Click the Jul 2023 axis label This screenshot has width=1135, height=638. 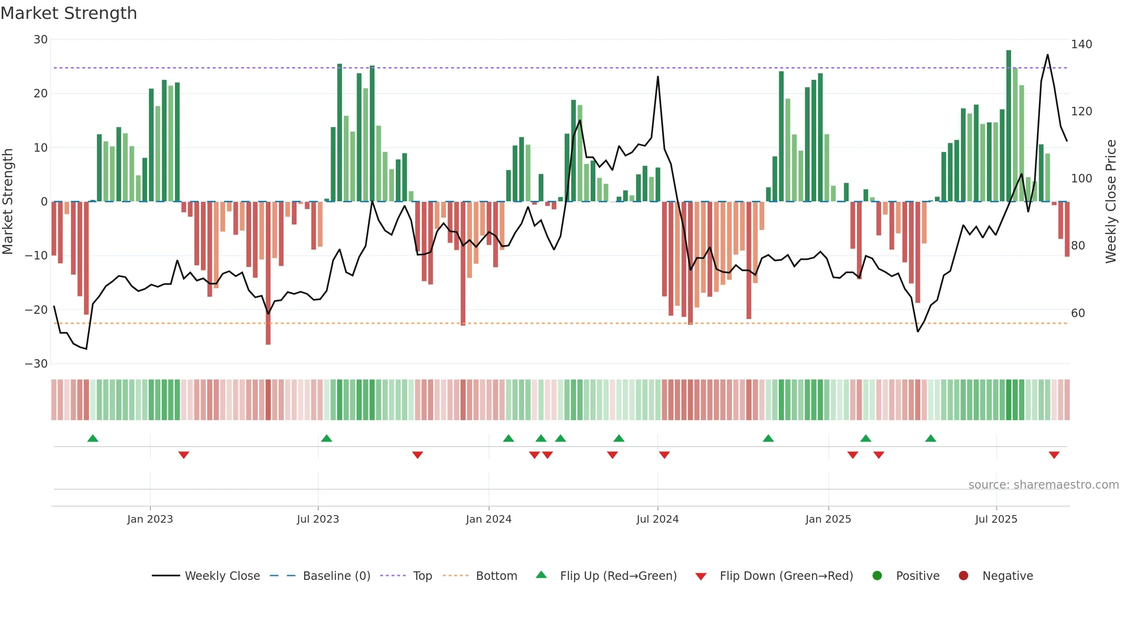pos(318,519)
